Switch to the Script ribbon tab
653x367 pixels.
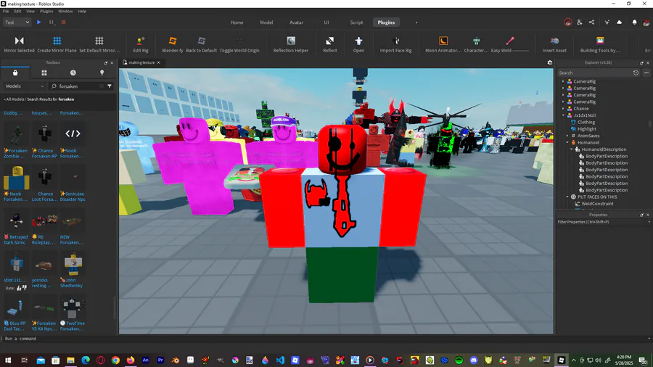point(356,22)
